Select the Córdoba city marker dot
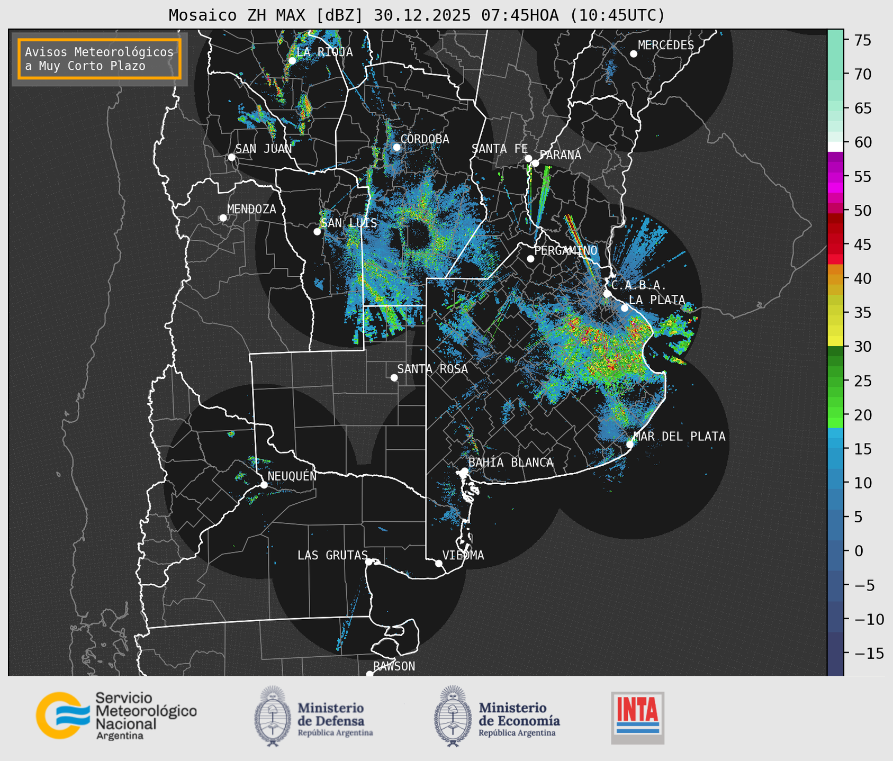893x761 pixels. [x=396, y=147]
